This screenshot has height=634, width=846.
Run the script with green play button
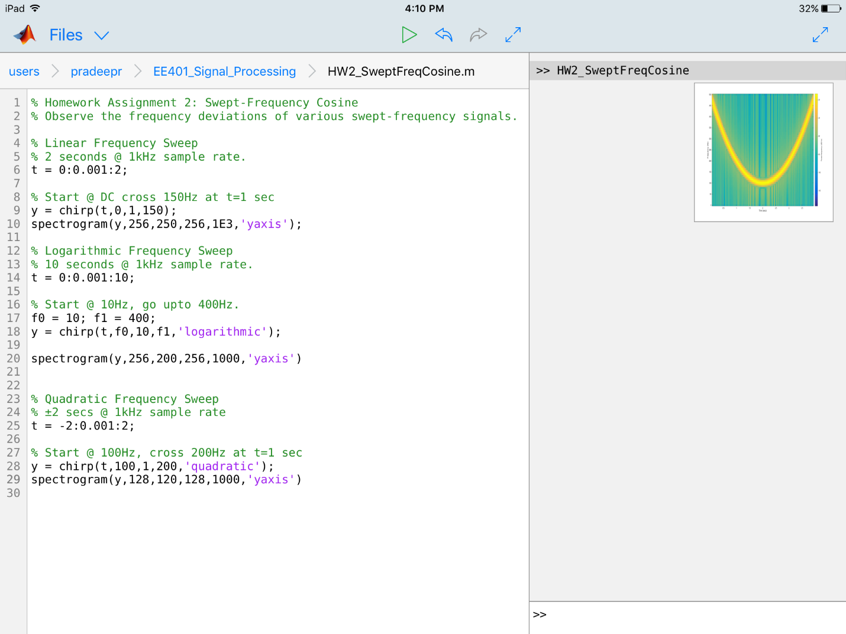pos(409,35)
